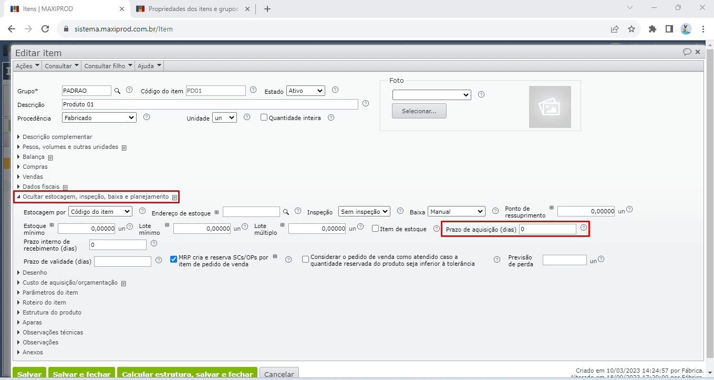Open Chrome extensions puzzle icon
The height and width of the screenshot is (380, 714).
pos(653,29)
